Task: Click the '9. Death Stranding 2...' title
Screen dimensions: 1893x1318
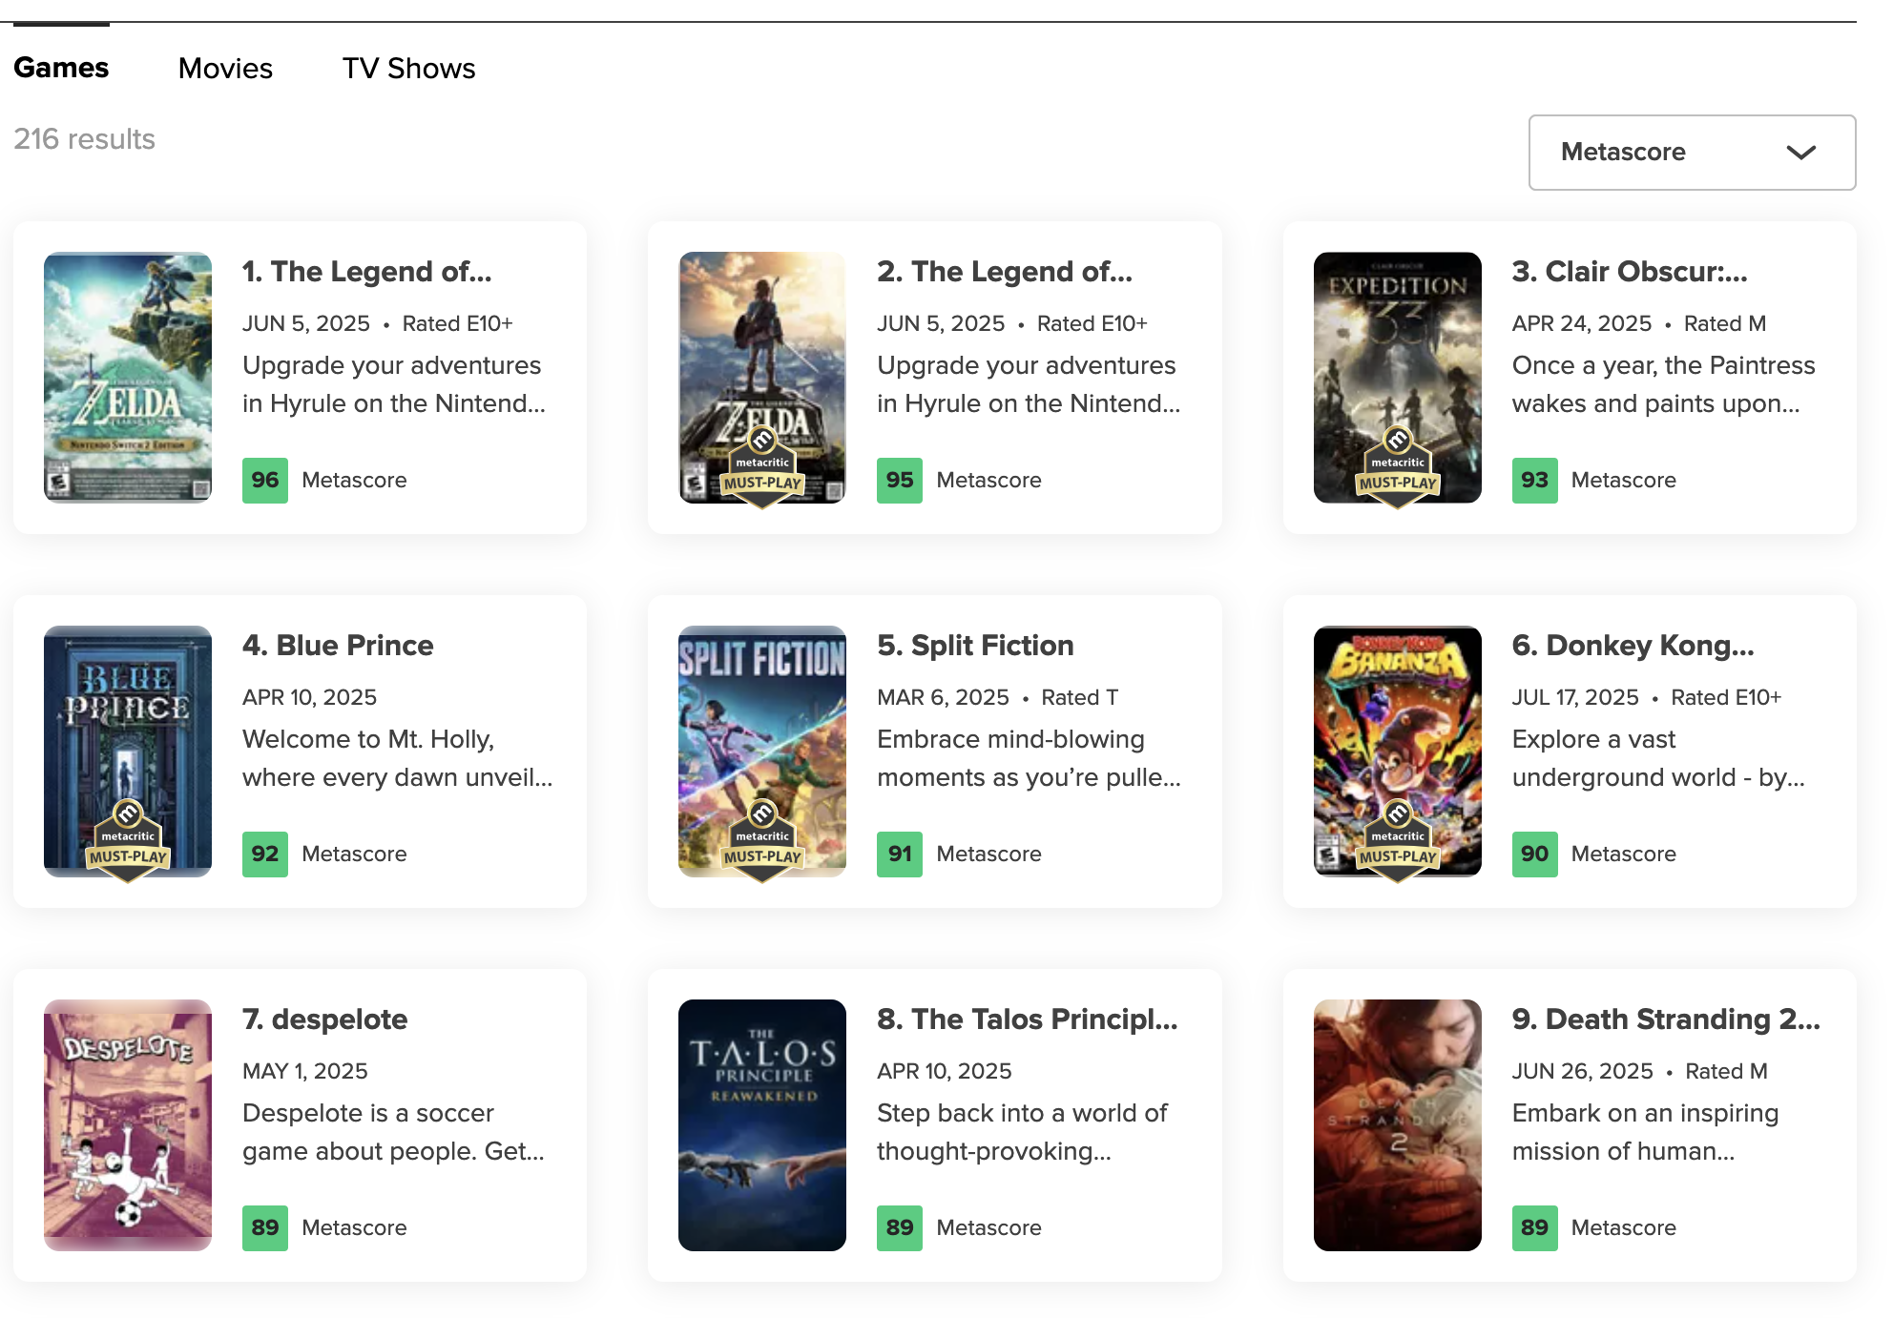Action: (1666, 1019)
